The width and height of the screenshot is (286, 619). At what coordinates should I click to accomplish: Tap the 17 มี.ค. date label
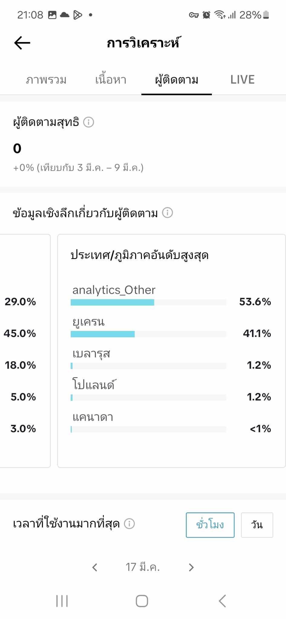143,567
